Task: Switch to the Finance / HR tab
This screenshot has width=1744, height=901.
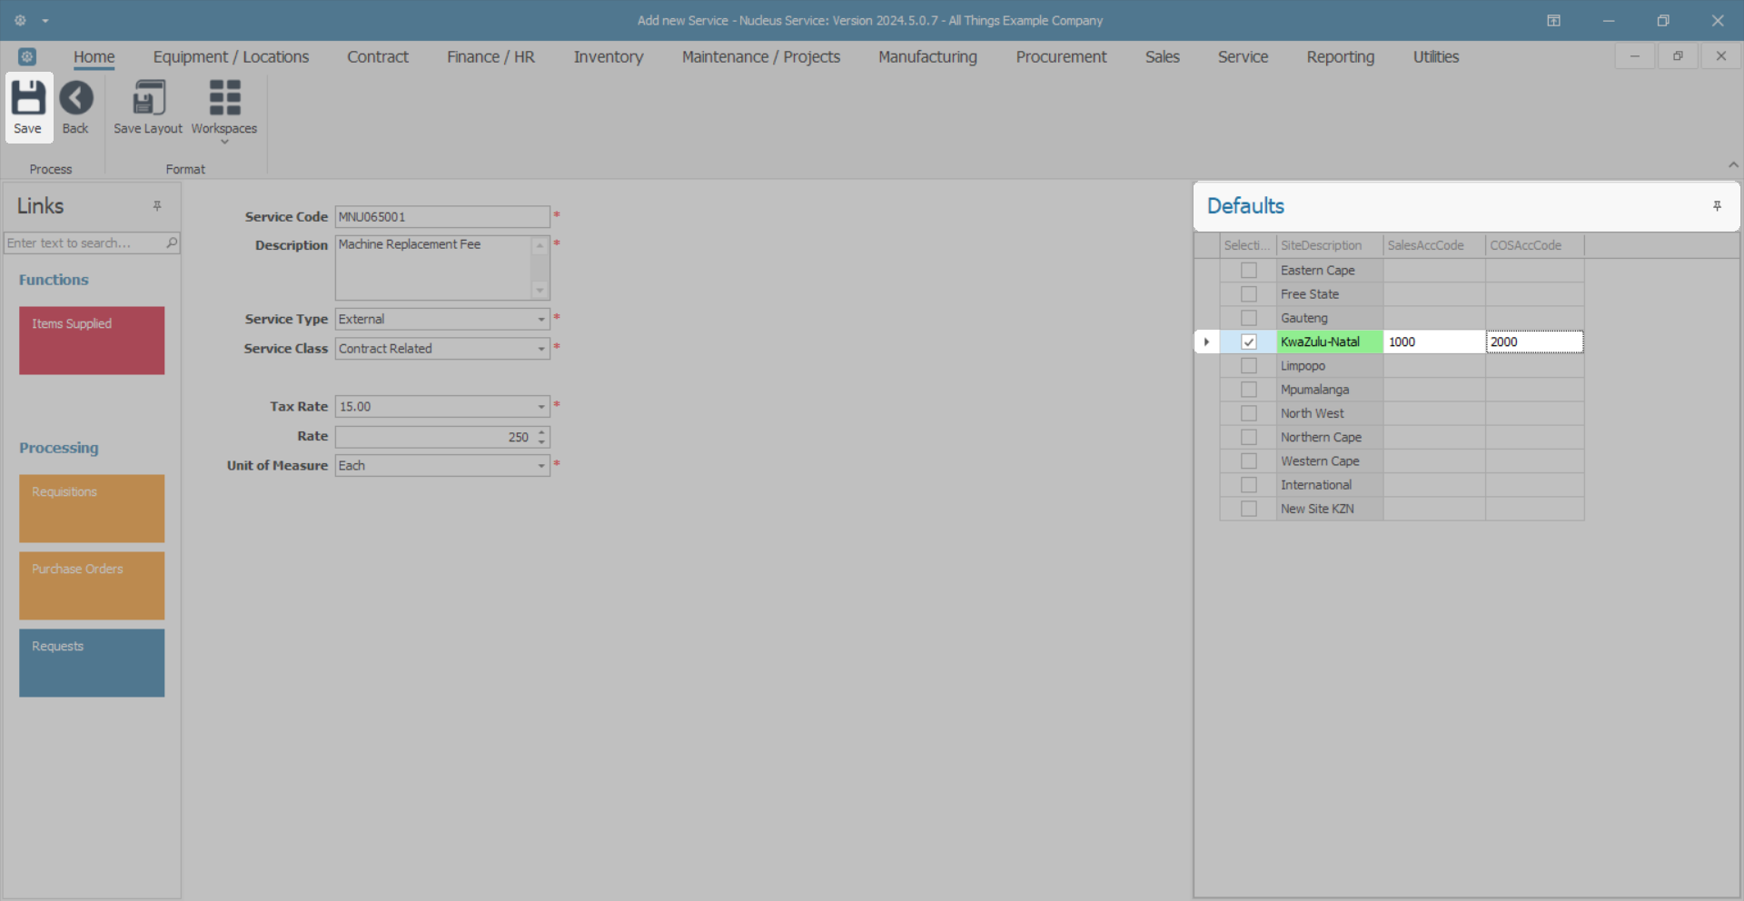Action: coord(490,56)
